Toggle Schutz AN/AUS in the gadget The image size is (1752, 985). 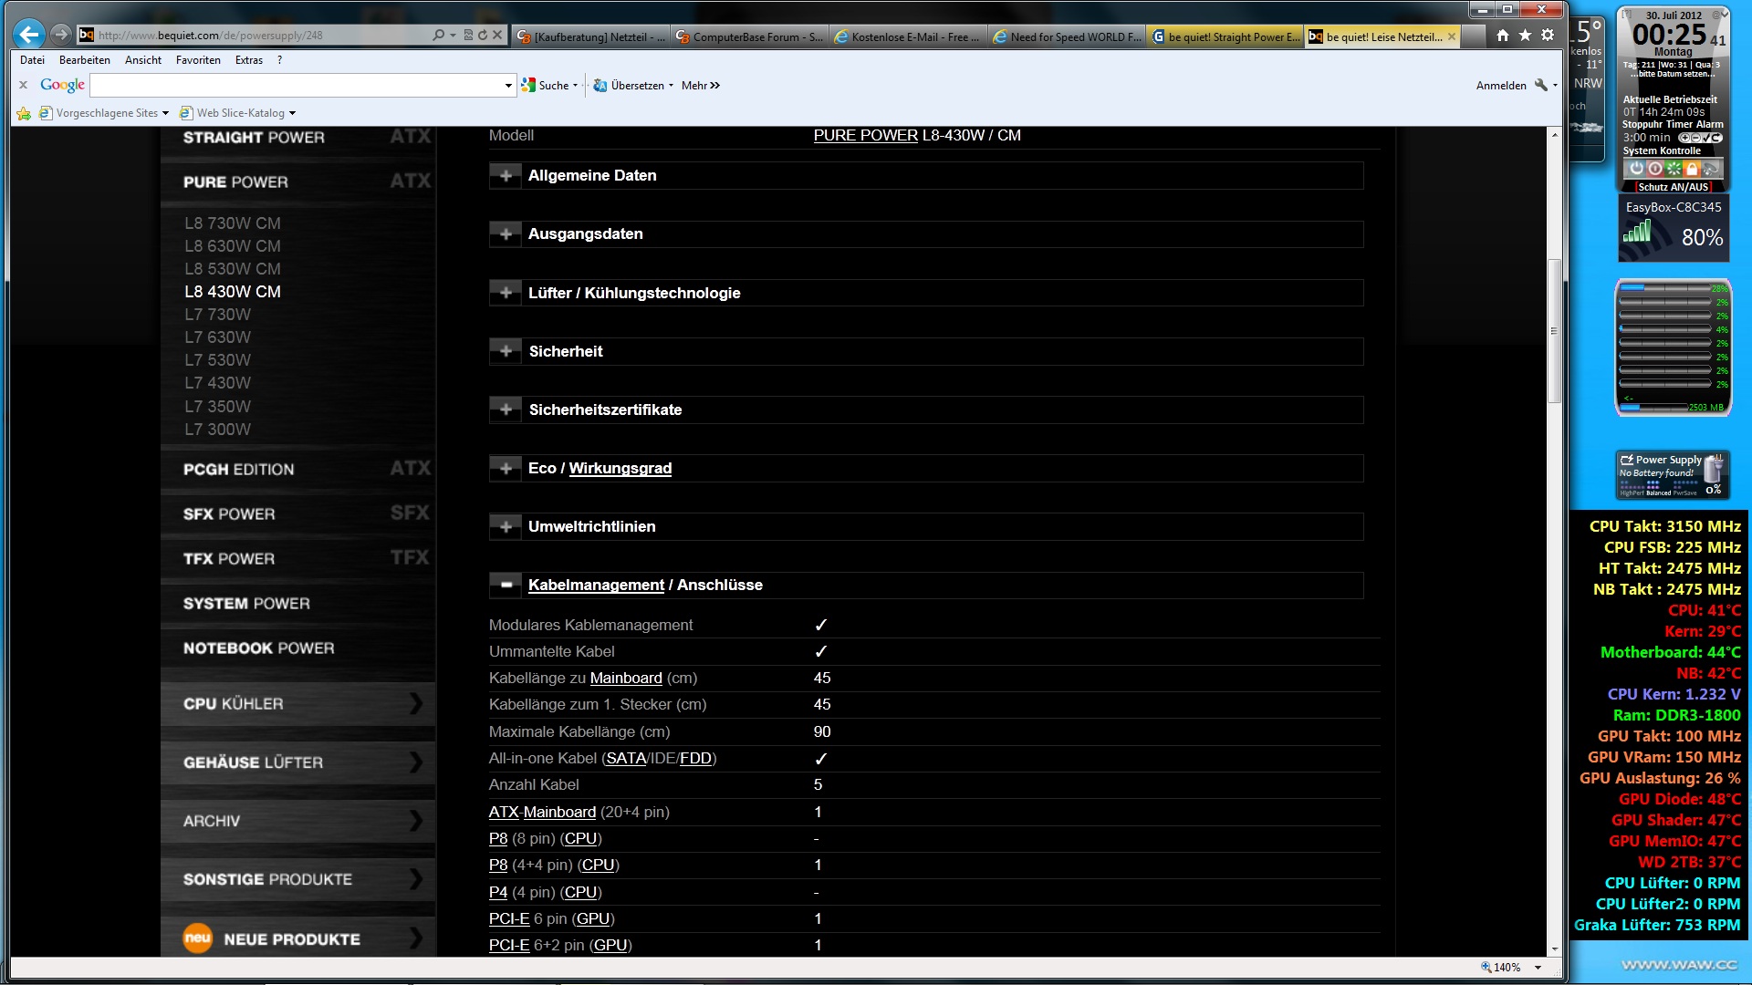tap(1672, 187)
